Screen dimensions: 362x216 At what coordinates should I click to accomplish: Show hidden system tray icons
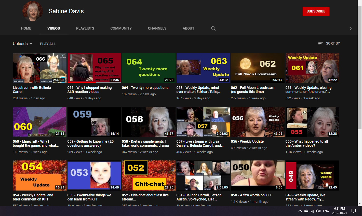[x=300, y=211]
